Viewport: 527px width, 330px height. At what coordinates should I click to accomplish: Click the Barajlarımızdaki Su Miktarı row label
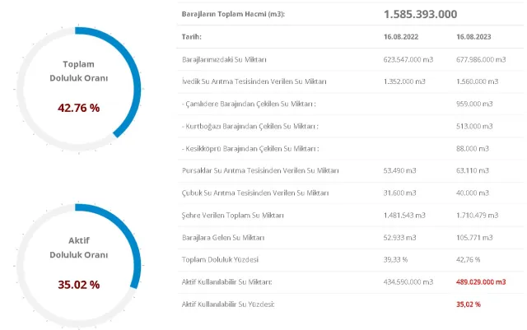224,59
